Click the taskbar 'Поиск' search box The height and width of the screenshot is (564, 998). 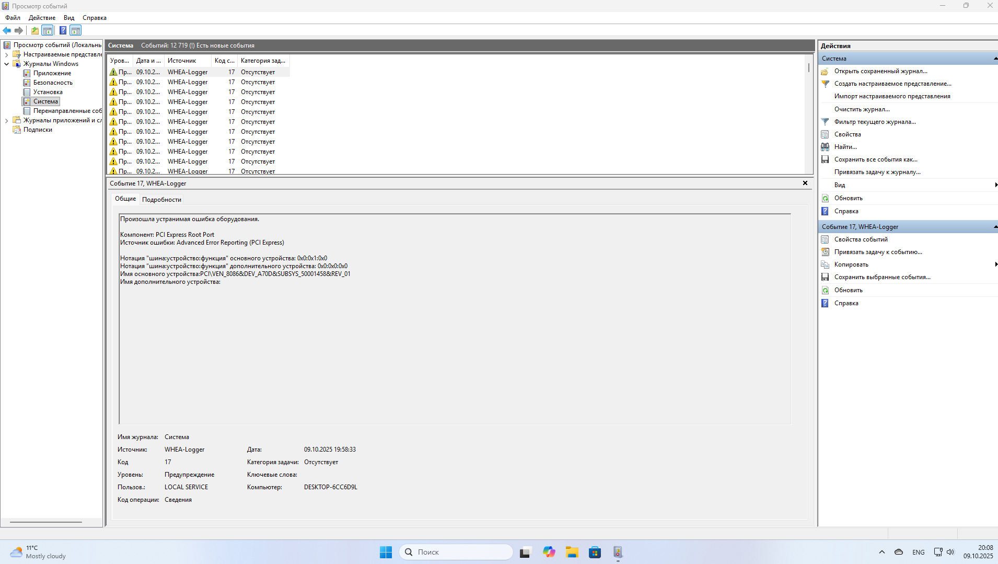pos(456,552)
